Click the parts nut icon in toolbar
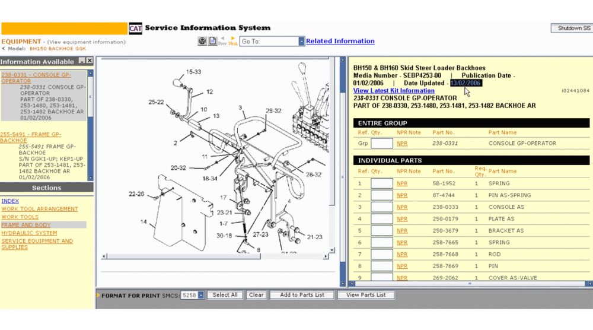The image size is (593, 330). pyautogui.click(x=202, y=41)
